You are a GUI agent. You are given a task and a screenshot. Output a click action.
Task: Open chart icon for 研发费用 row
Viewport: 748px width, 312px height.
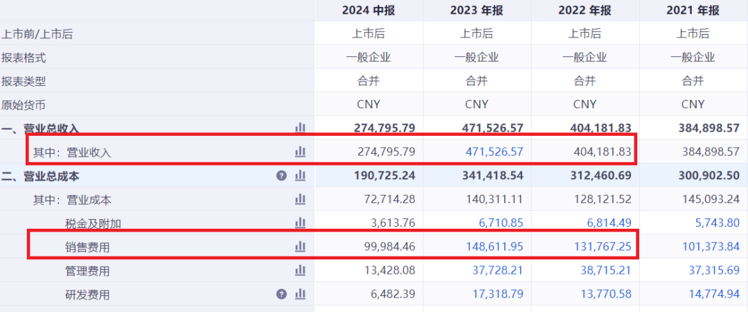(300, 294)
